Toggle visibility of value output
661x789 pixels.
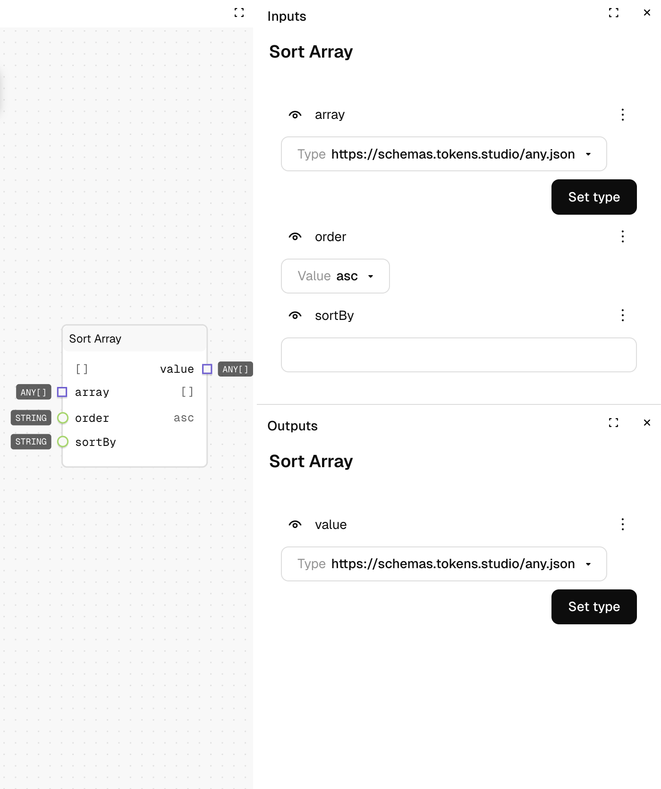[x=295, y=525]
